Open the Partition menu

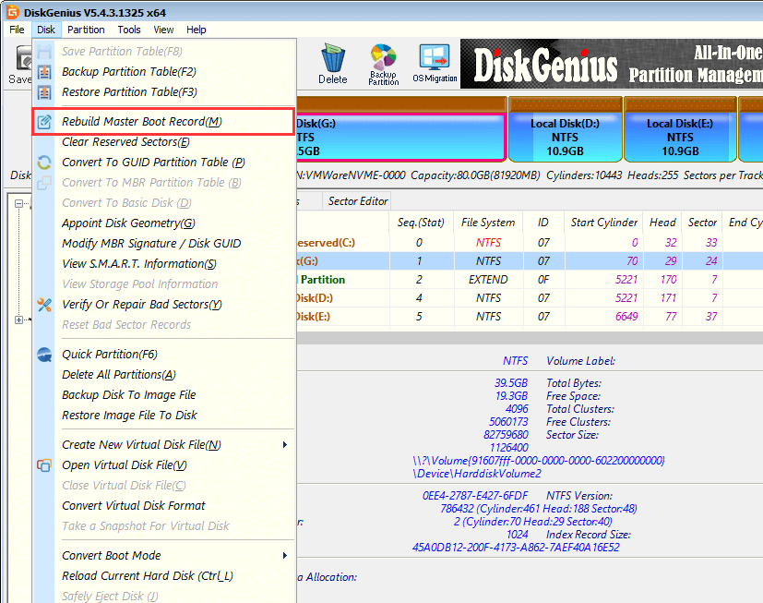click(86, 30)
